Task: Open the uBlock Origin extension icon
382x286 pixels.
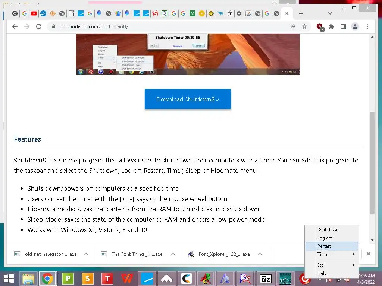Action: coord(320,27)
